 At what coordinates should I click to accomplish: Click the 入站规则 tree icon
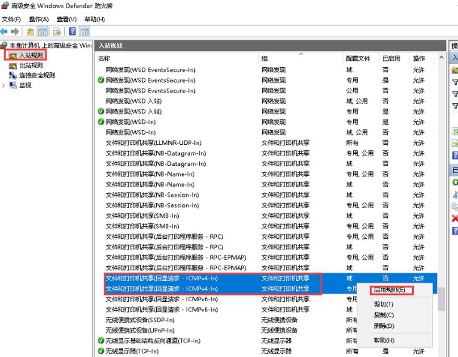click(x=13, y=56)
